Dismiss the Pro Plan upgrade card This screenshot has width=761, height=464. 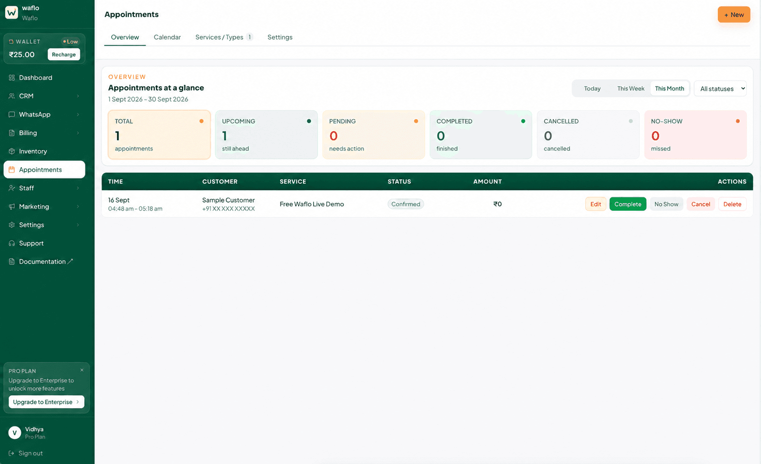point(82,370)
